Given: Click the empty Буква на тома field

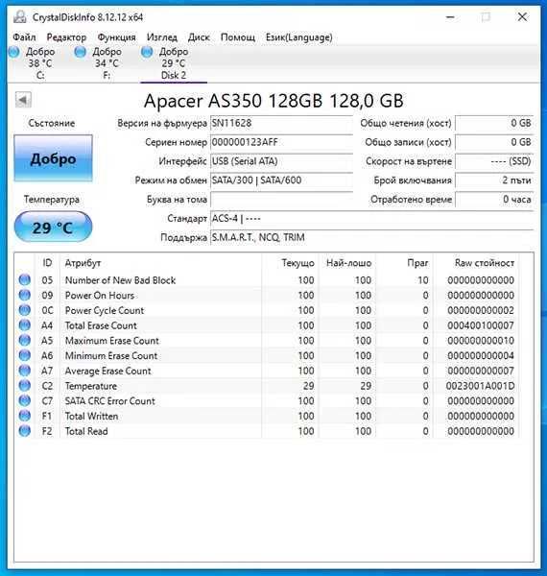Looking at the screenshot, I should 281,200.
